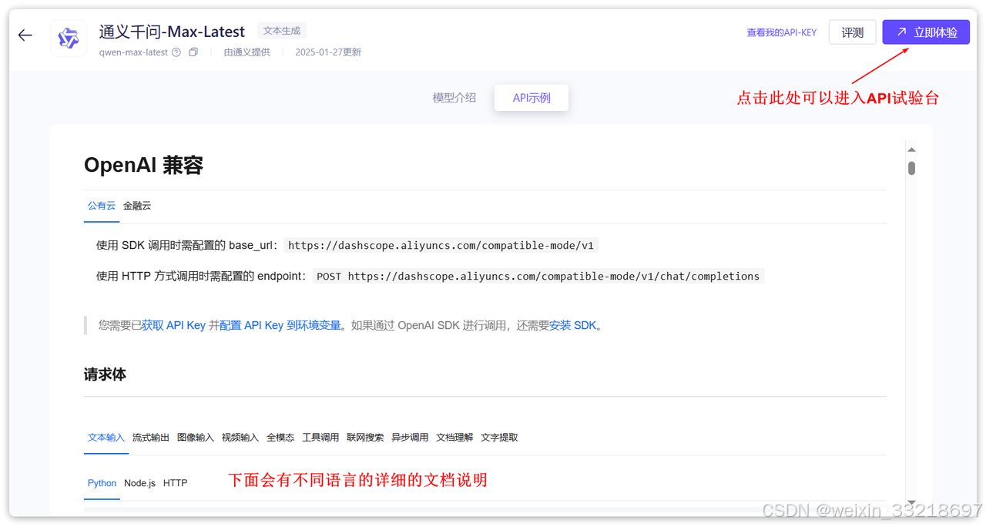986x527 pixels.
Task: Click the base_url compatible-mode/v1 code text
Action: coord(441,246)
